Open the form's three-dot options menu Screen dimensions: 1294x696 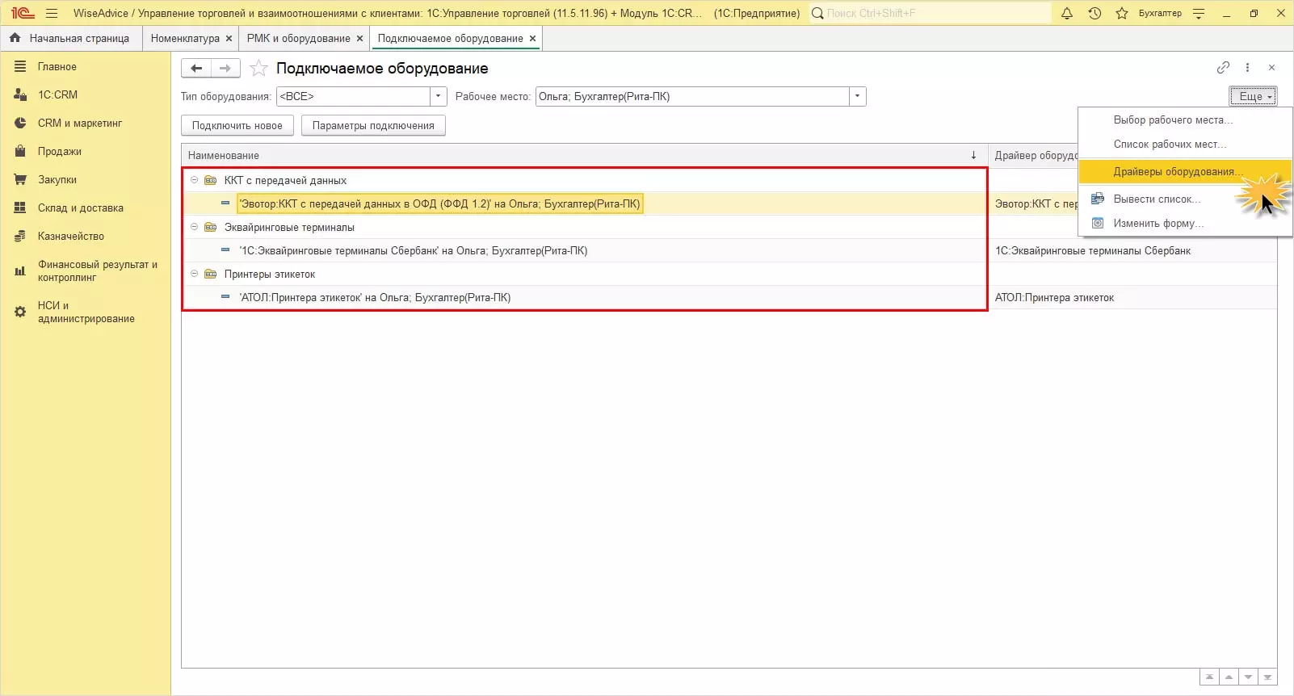coord(1247,68)
